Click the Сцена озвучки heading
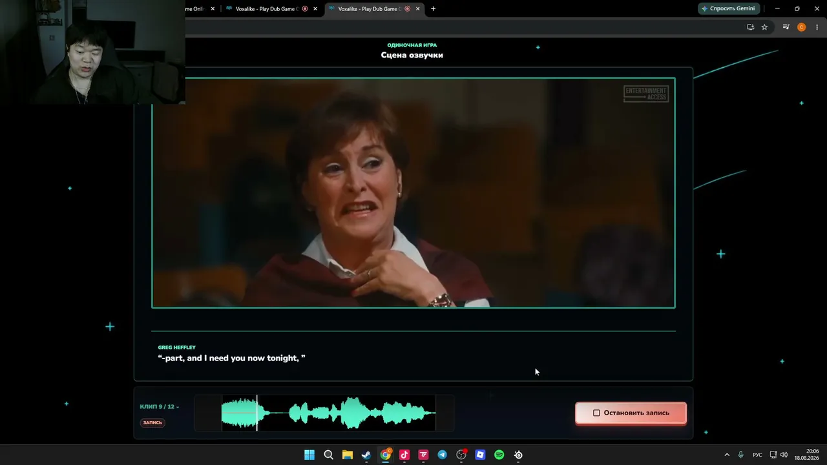 (x=412, y=55)
